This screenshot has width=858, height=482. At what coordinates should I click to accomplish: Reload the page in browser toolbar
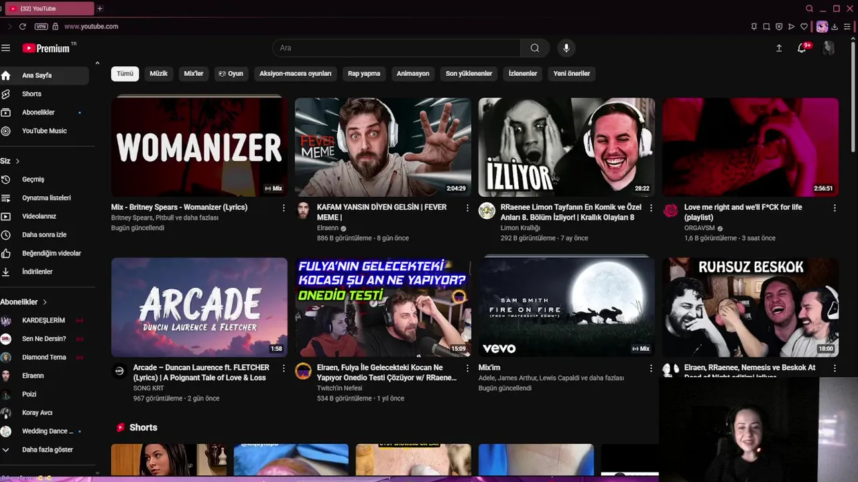tap(23, 27)
